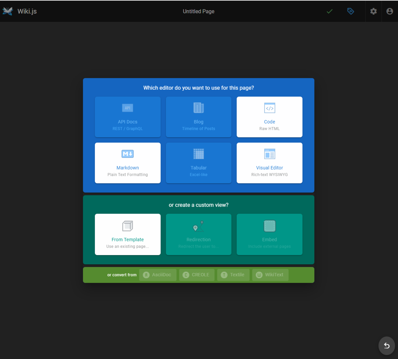Click the WikiText circular W icon
This screenshot has height=359, width=398.
(x=259, y=275)
